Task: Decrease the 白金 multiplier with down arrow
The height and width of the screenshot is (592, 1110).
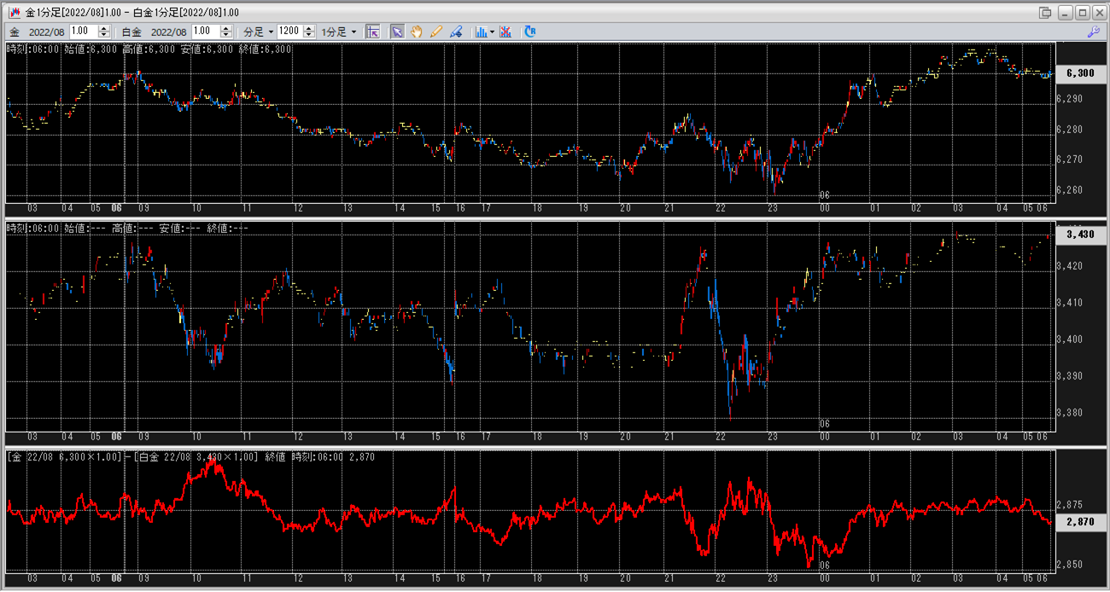Action: coord(225,35)
